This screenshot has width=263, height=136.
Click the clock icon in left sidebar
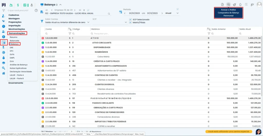[4, 26]
